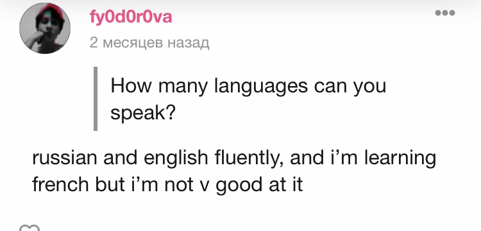Click the word 'speak?' in the quote
Viewport: 481px width, 231px height.
(142, 114)
